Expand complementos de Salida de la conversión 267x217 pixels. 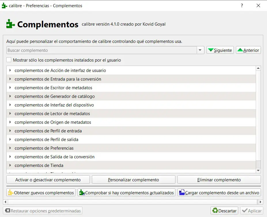10,157
